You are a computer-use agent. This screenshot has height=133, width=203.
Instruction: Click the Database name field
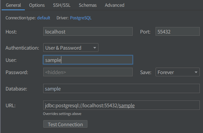pyautogui.click(x=121, y=89)
